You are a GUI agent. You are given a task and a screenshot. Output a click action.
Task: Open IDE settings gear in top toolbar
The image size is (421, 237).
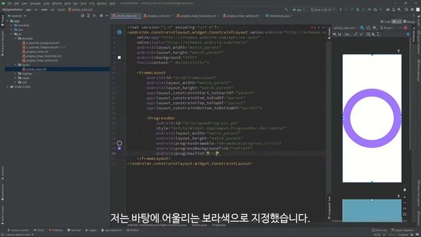tap(412, 9)
